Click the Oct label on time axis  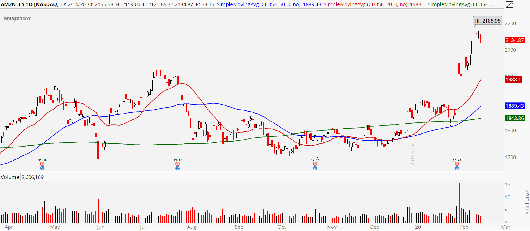282,227
